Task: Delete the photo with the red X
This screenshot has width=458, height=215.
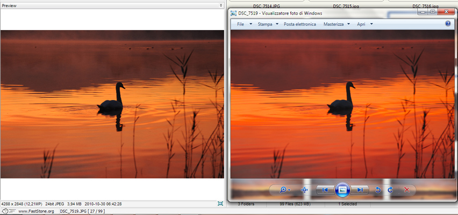Action: click(407, 190)
